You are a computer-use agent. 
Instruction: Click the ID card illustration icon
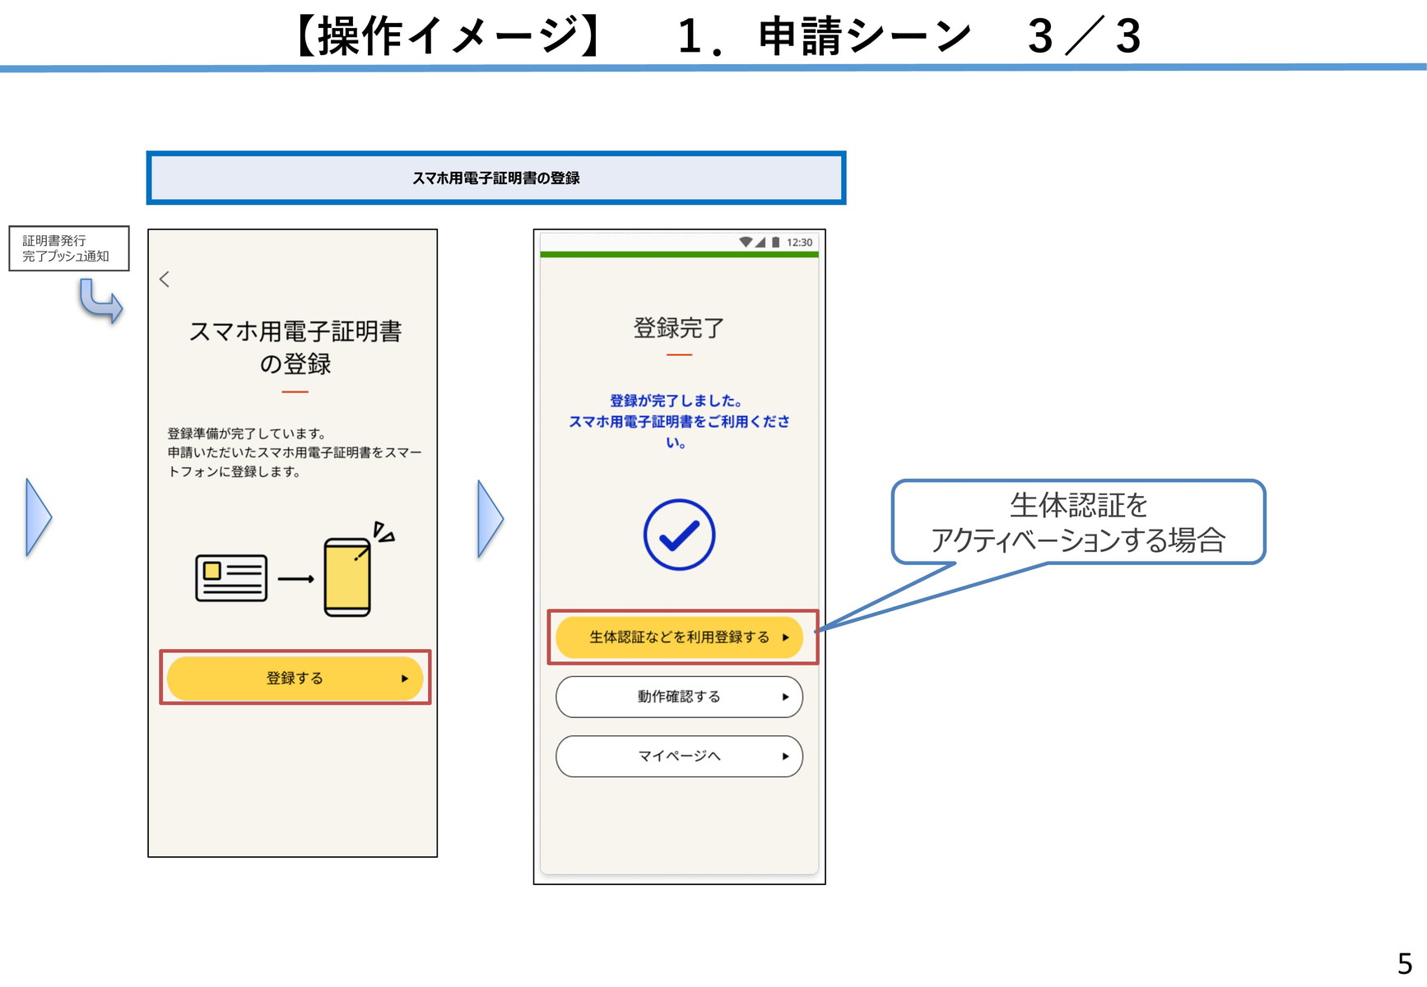click(231, 578)
